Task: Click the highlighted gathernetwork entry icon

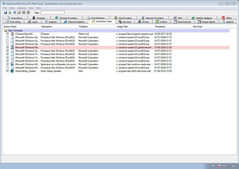Action: [x=12, y=47]
